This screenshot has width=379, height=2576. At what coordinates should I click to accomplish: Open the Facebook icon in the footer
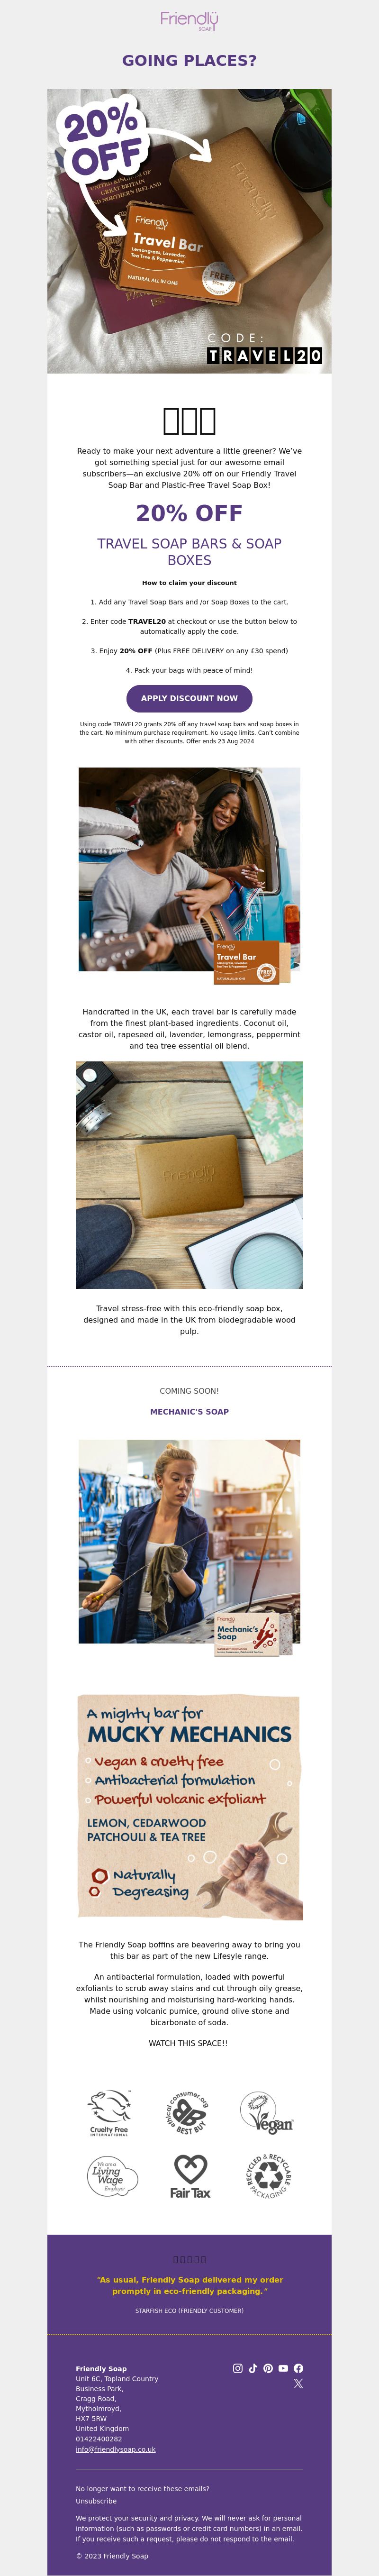click(x=298, y=2368)
